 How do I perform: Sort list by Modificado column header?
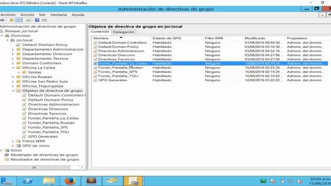264,38
